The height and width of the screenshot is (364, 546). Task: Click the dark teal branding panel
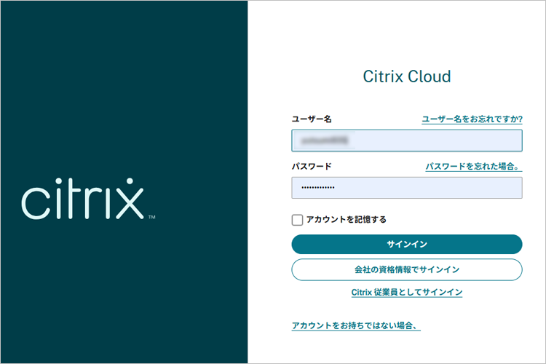click(x=124, y=87)
